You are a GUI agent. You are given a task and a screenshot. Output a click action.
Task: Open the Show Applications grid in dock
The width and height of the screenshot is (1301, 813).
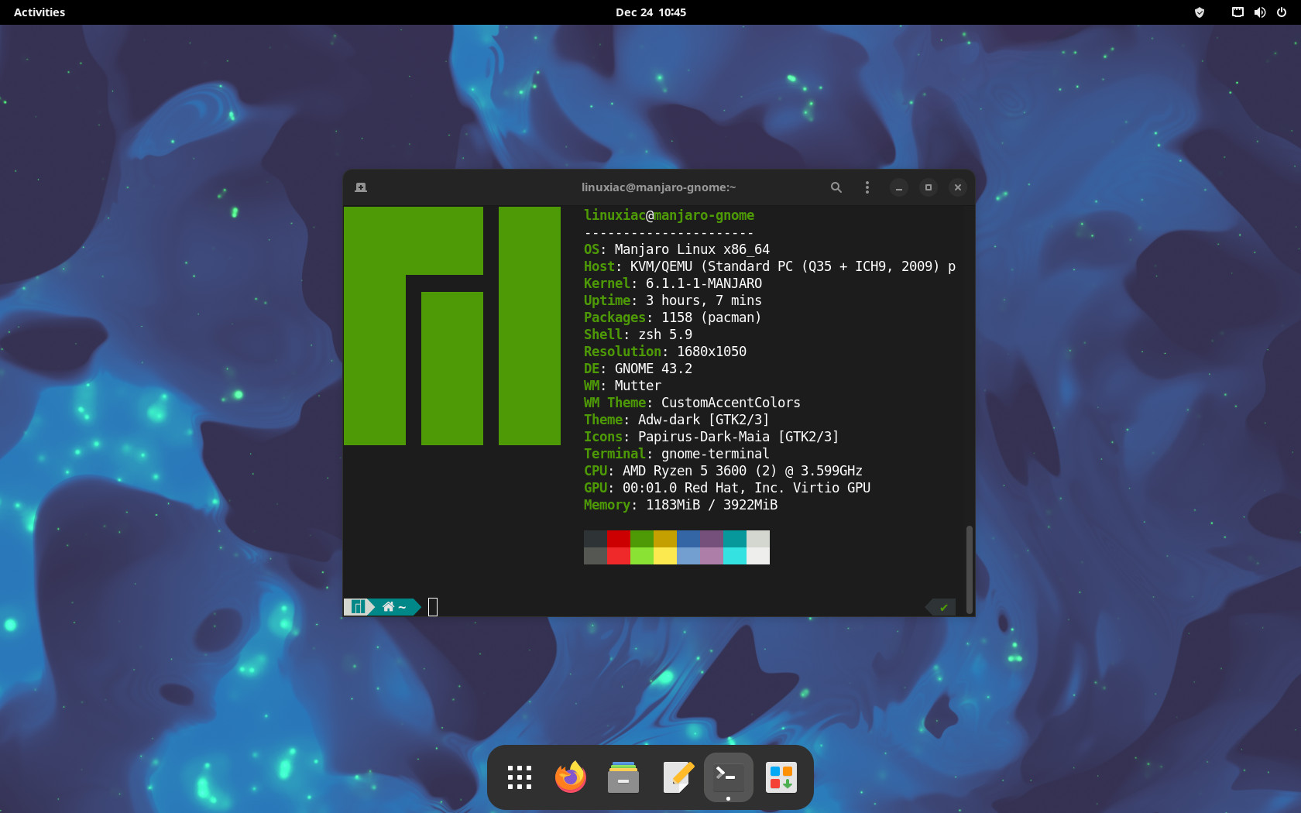coord(520,777)
